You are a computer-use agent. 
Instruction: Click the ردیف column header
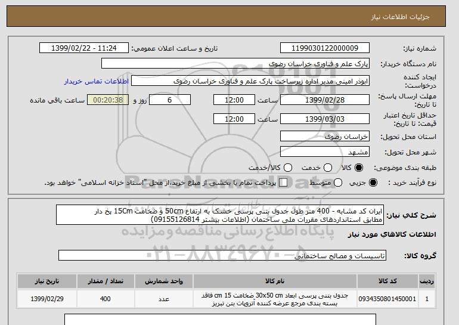tap(427, 281)
